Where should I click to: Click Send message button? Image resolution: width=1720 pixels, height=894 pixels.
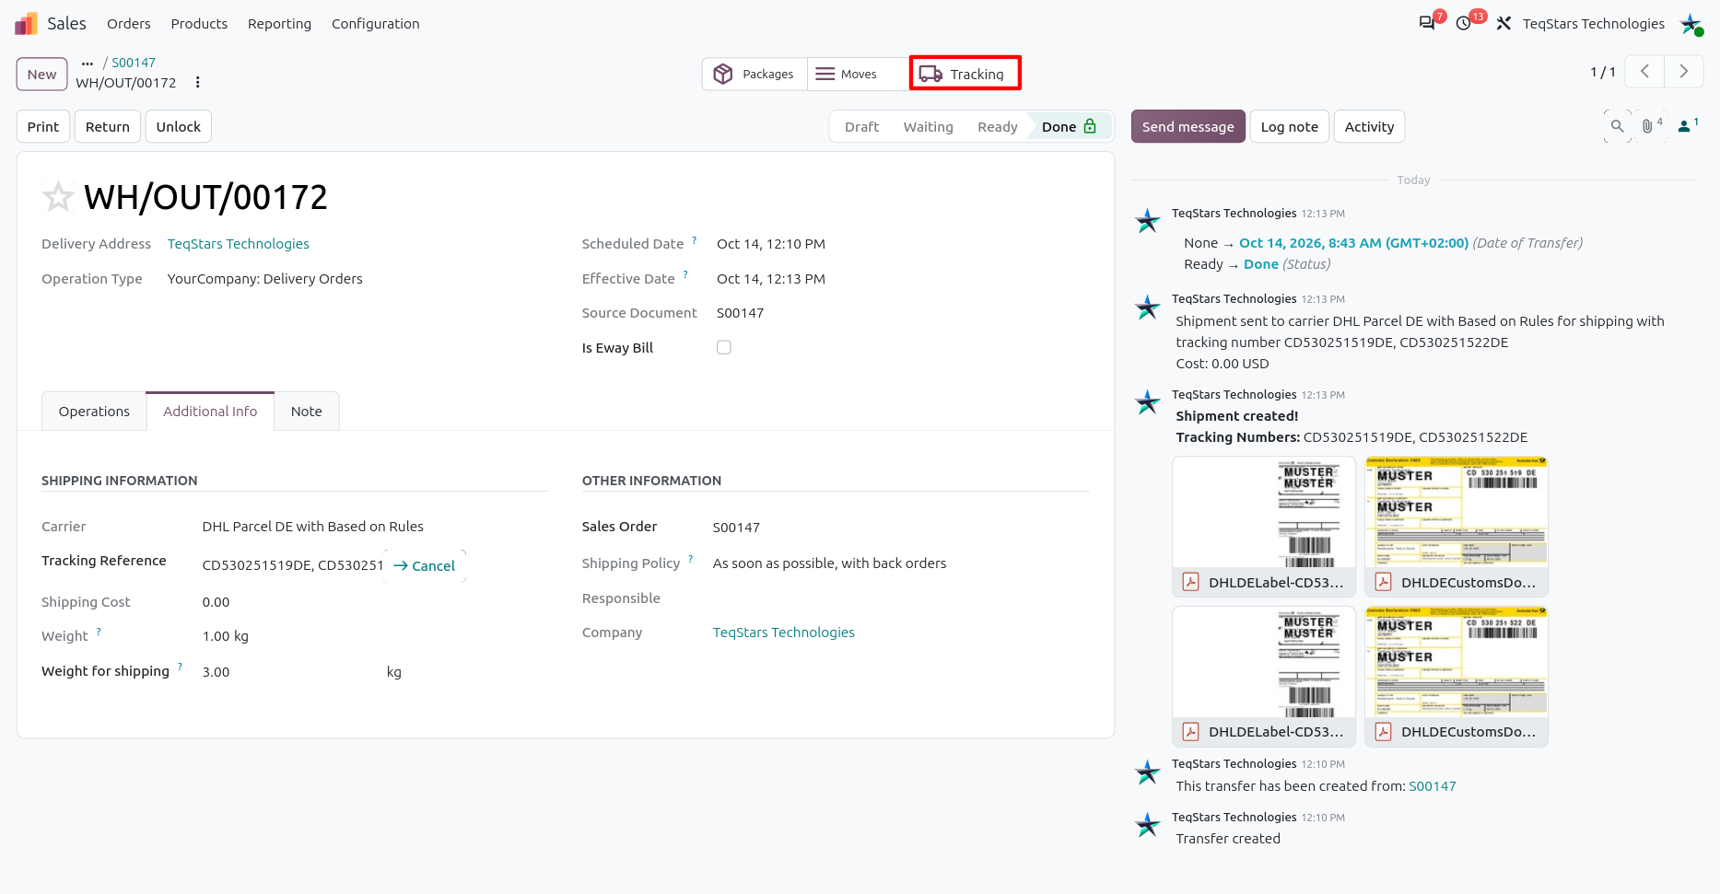tap(1188, 126)
